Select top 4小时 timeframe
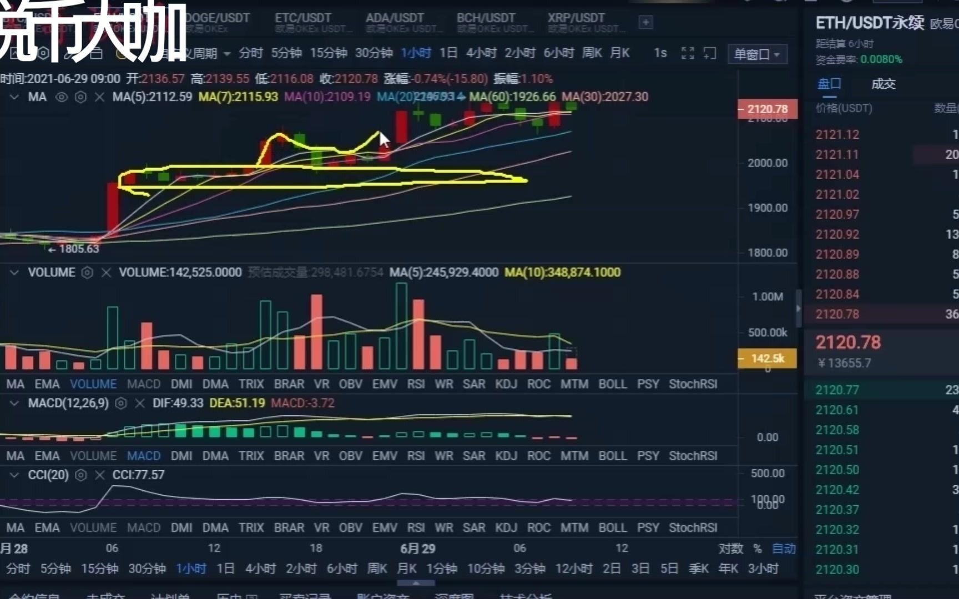Screen dimensions: 959x599 pos(481,53)
